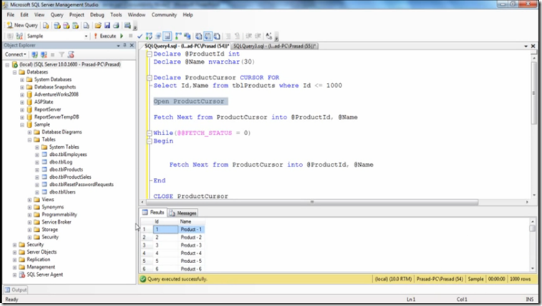Select the dbo.tblProductSales table
The image size is (542, 306).
click(x=70, y=177)
